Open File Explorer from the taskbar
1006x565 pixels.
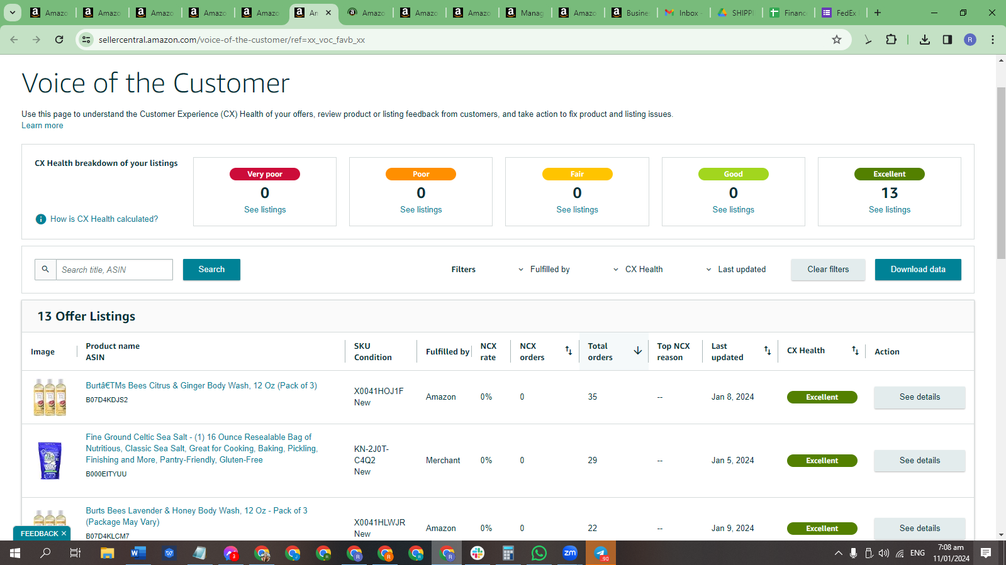click(107, 553)
